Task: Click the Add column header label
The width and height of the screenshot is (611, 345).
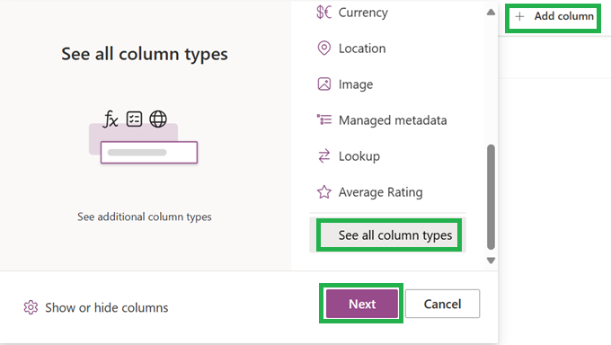Action: pyautogui.click(x=564, y=16)
